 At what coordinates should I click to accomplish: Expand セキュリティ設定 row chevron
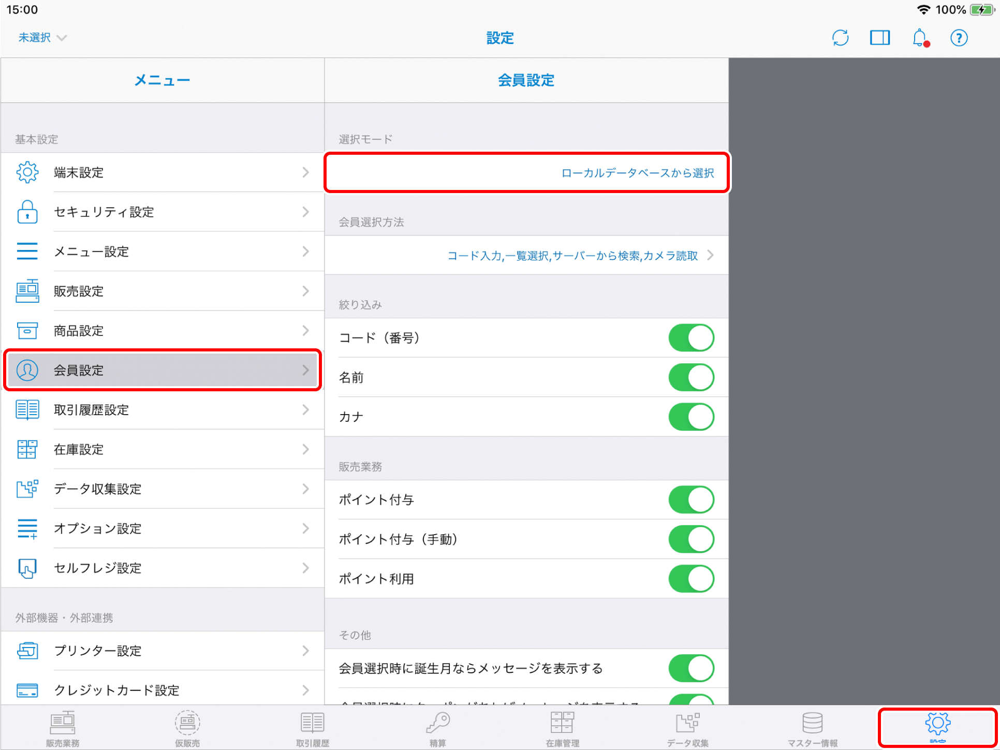point(306,212)
